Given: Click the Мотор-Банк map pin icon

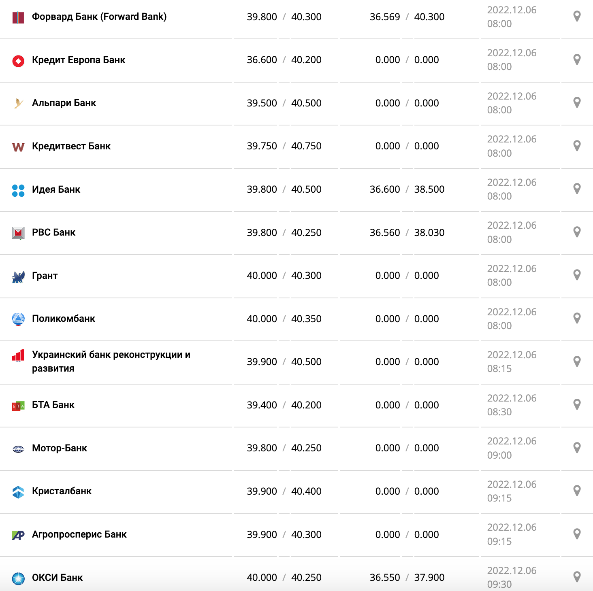Looking at the screenshot, I should [577, 448].
